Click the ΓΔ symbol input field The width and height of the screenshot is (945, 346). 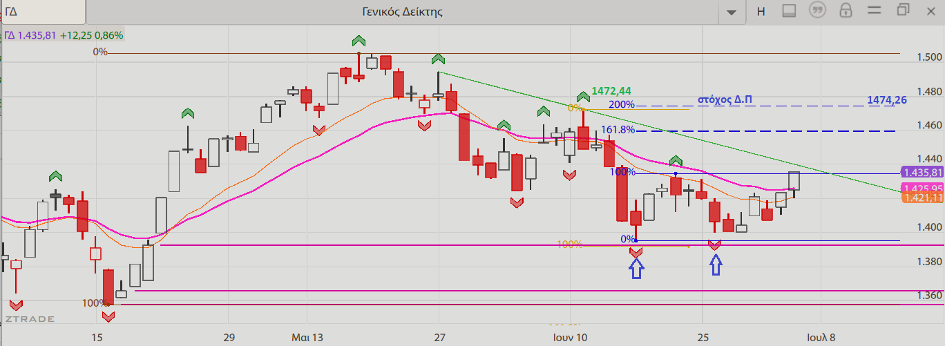pos(43,11)
